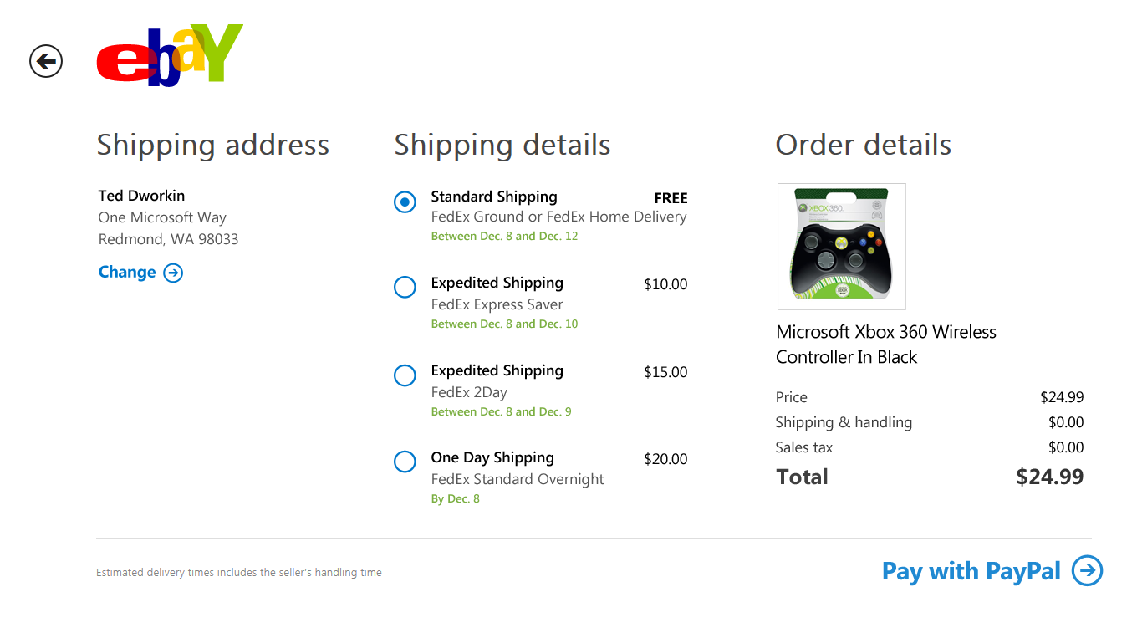Select the Standard Shipping radio button
This screenshot has height=628, width=1132.
coord(405,202)
